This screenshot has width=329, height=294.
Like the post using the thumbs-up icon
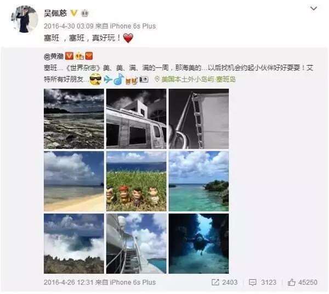coord(292,282)
